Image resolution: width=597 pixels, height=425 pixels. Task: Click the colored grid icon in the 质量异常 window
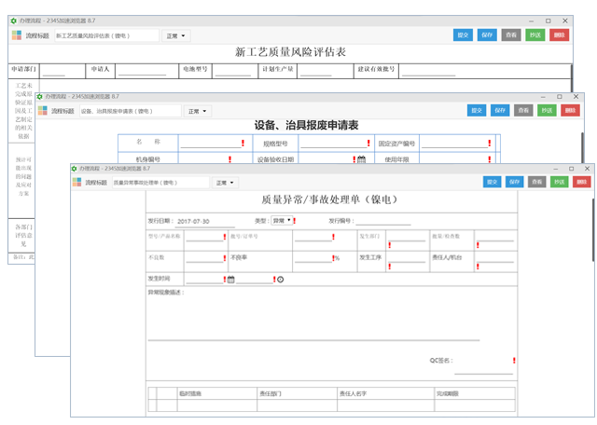76,183
